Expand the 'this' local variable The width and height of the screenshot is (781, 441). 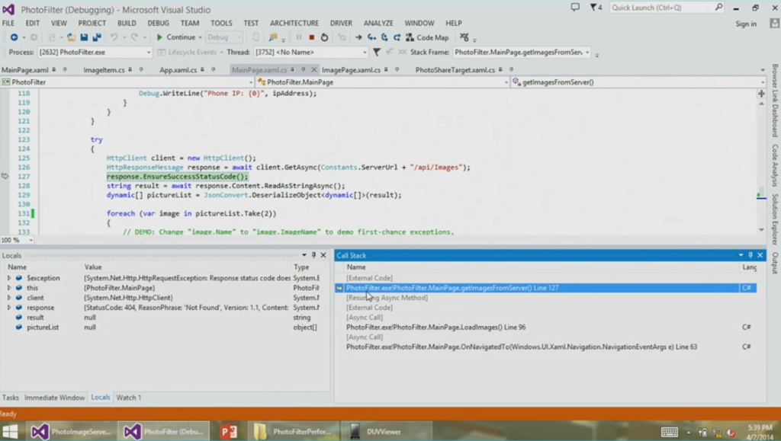click(9, 288)
